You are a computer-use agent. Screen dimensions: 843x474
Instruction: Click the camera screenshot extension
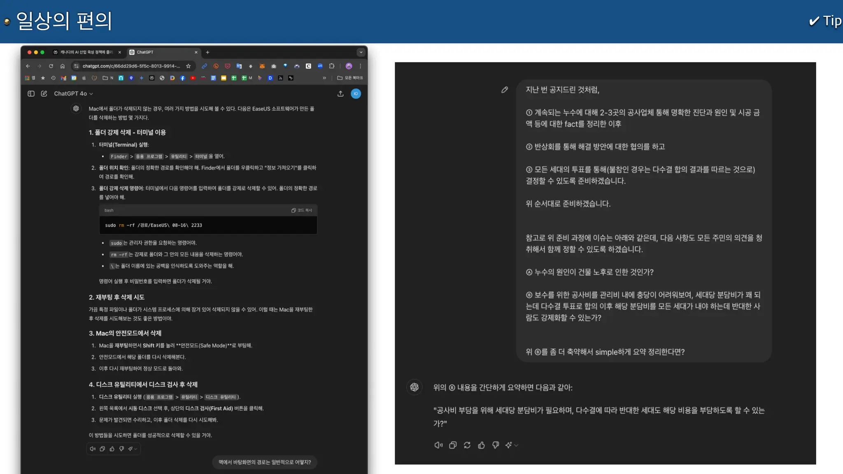click(x=274, y=66)
